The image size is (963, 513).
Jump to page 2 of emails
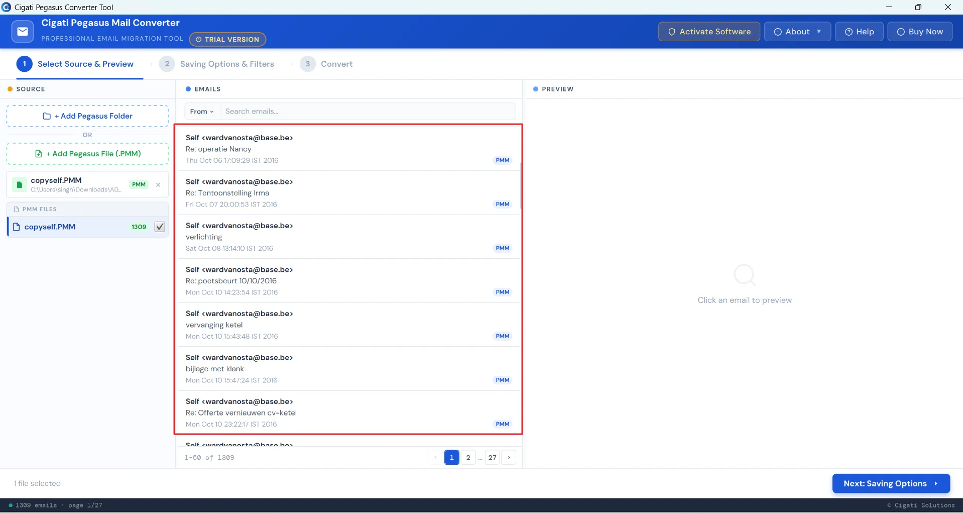[x=468, y=457]
